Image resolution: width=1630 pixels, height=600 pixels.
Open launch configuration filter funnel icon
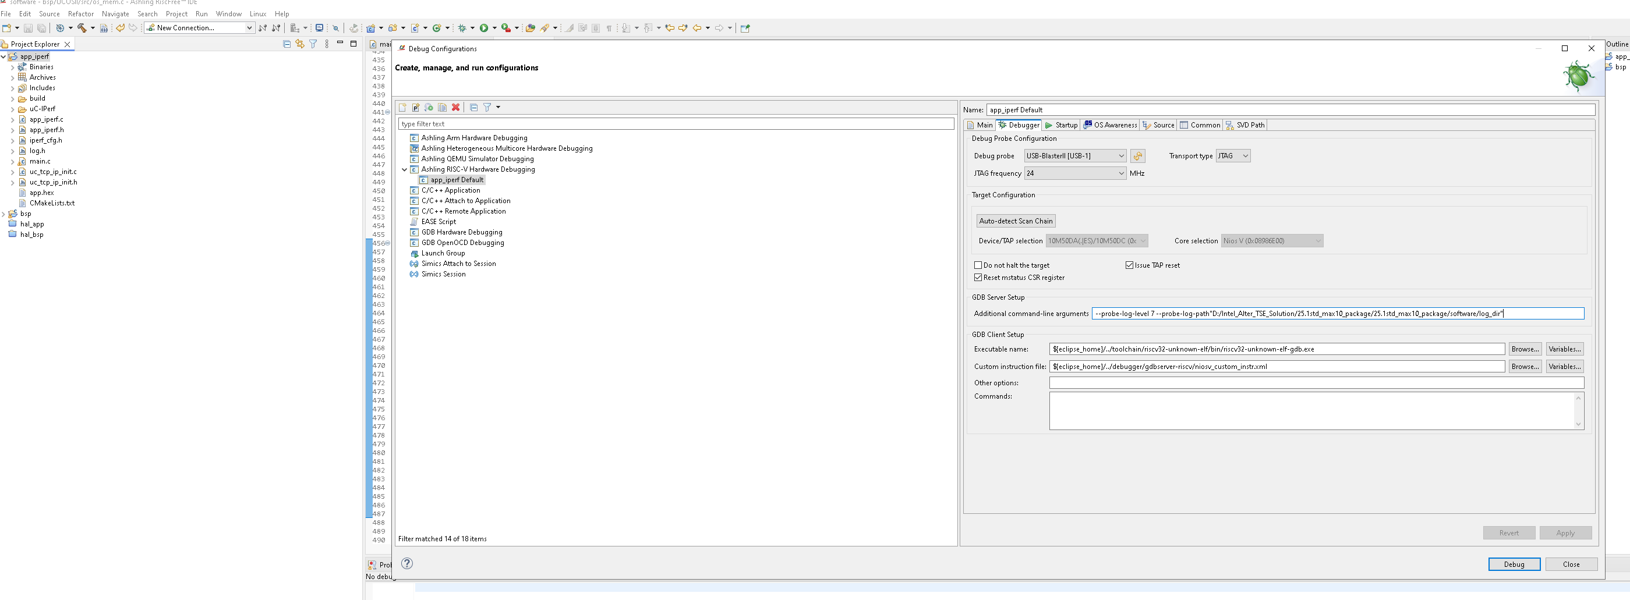tap(487, 108)
